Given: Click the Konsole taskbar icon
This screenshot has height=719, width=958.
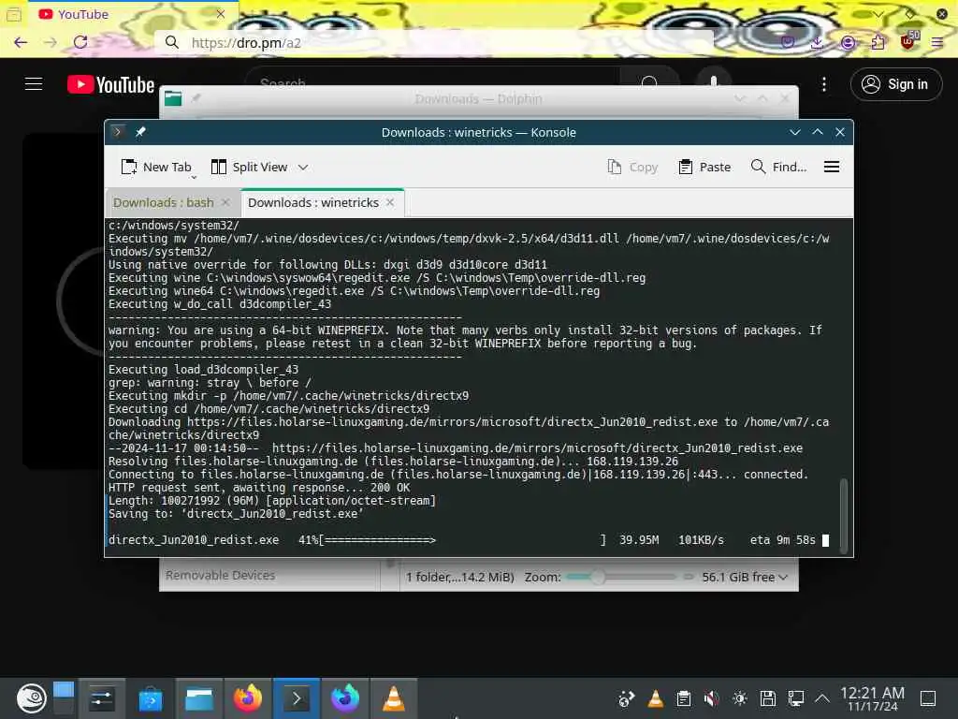Looking at the screenshot, I should (297, 698).
